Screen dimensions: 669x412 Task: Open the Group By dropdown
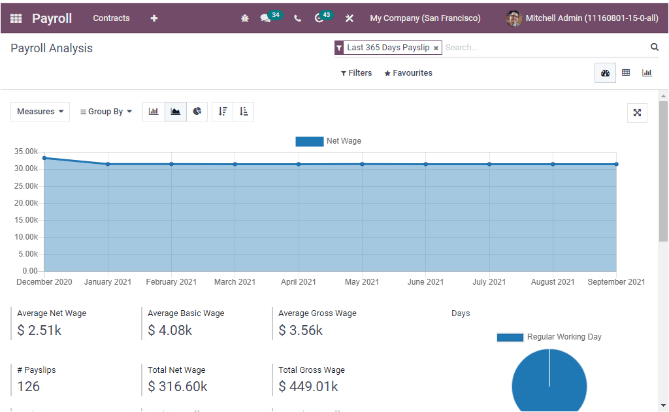(105, 112)
